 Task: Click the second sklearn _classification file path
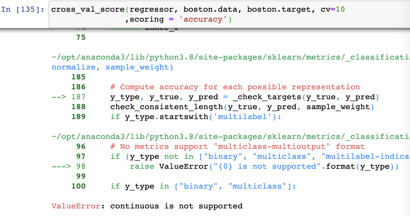click(231, 137)
